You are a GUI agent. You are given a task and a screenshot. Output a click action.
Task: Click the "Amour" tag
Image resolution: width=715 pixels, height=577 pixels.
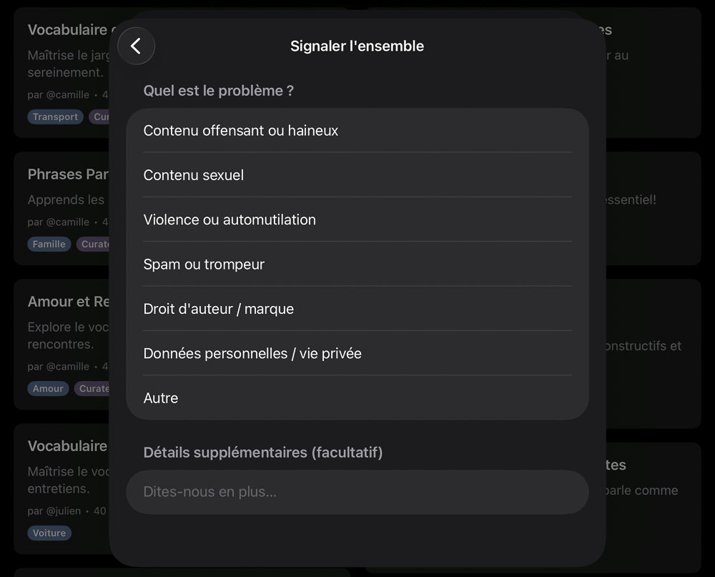click(48, 388)
